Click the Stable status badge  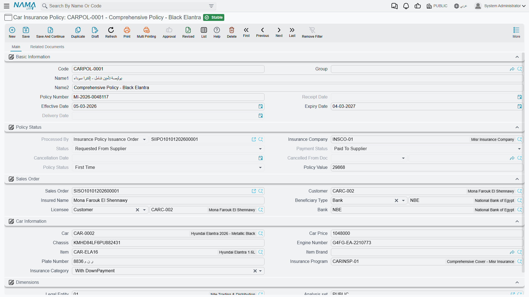(x=214, y=17)
